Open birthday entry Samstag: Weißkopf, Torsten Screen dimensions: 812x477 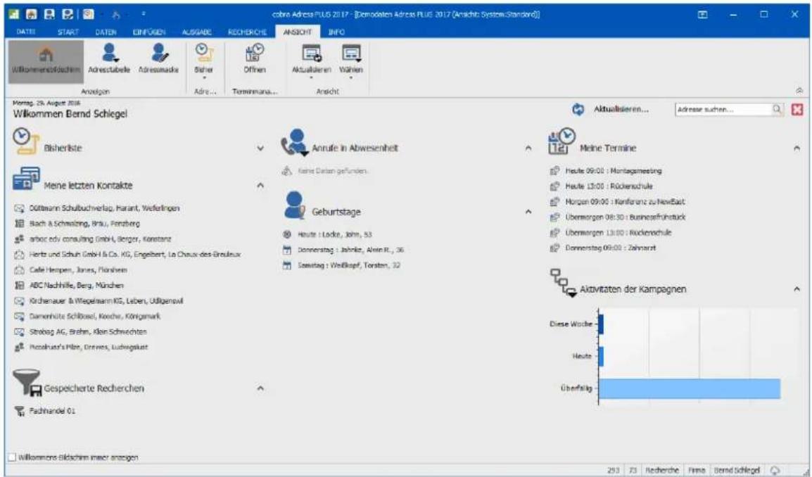[348, 266]
